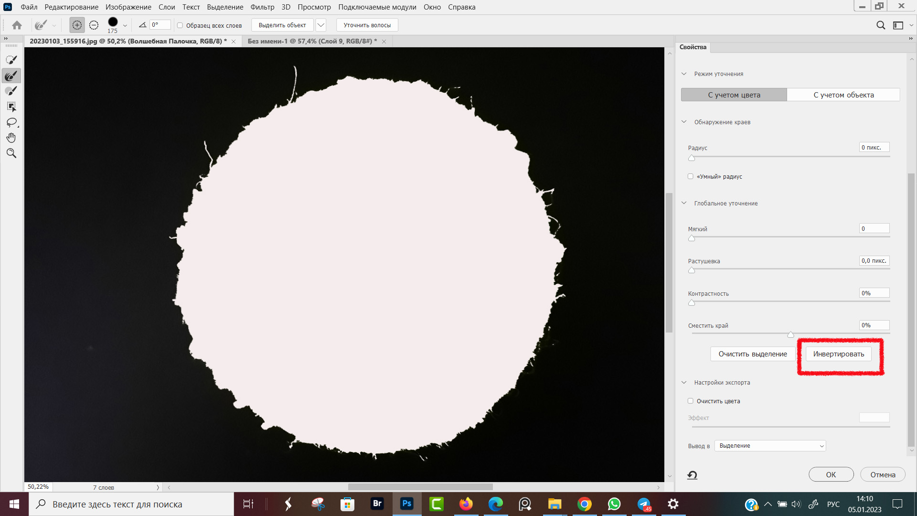Click the Уточнить волосы button
Viewport: 917px width, 516px height.
[367, 25]
